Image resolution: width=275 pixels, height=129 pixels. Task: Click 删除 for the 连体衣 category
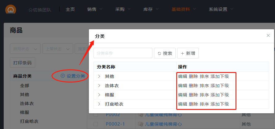pyautogui.click(x=193, y=86)
